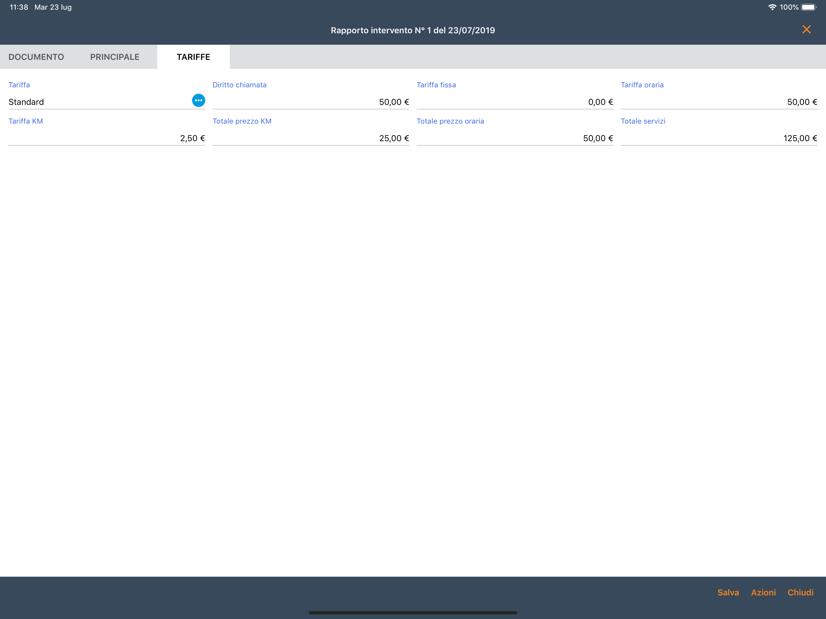
Task: Open the Azioni menu
Action: 763,592
